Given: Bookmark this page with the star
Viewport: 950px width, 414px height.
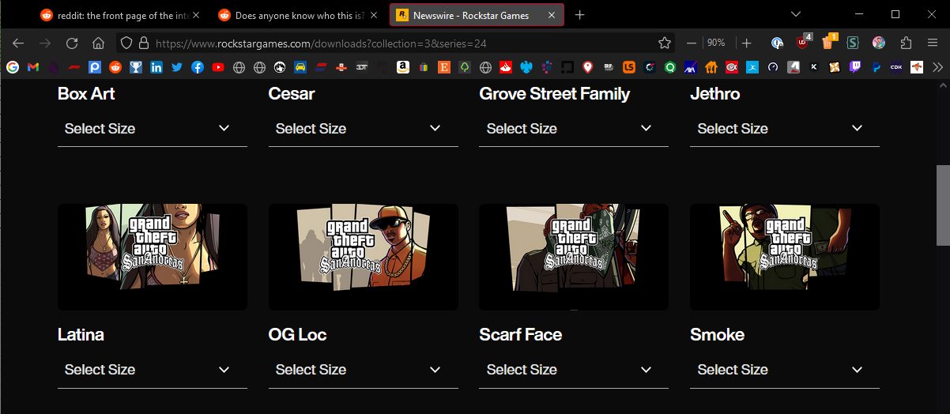Looking at the screenshot, I should click(x=665, y=43).
